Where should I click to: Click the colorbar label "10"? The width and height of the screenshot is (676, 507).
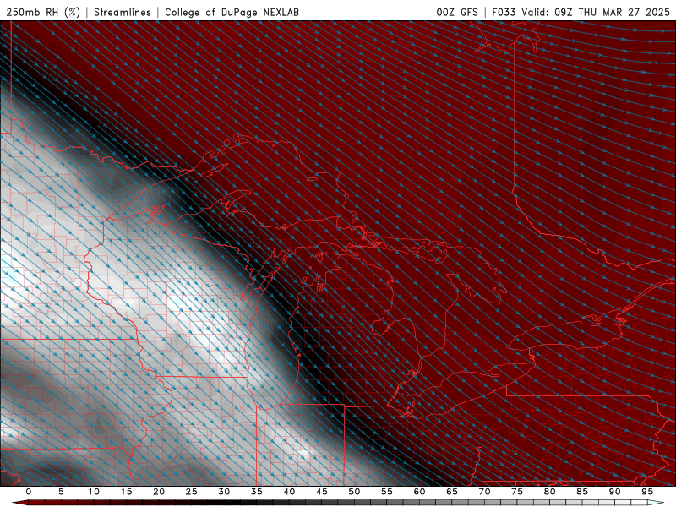94,492
